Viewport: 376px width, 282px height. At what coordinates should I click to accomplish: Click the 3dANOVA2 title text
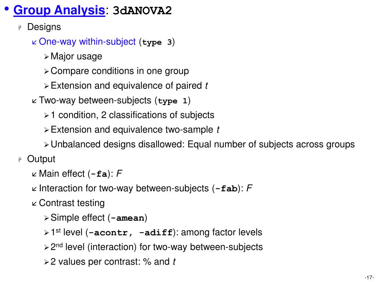tap(142, 10)
